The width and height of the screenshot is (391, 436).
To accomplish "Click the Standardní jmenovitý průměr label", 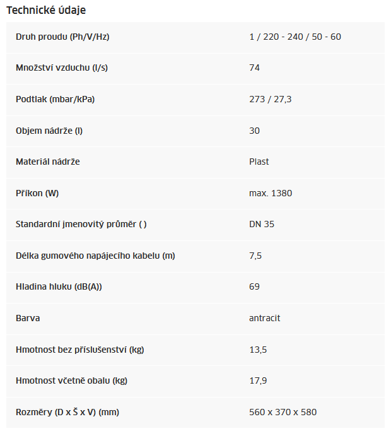I will [81, 224].
